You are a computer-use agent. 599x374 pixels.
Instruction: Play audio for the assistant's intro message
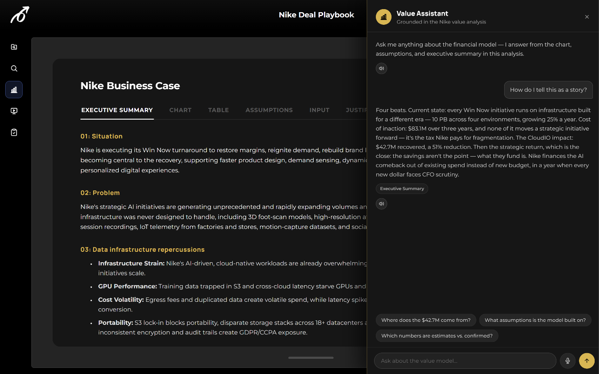click(x=381, y=68)
